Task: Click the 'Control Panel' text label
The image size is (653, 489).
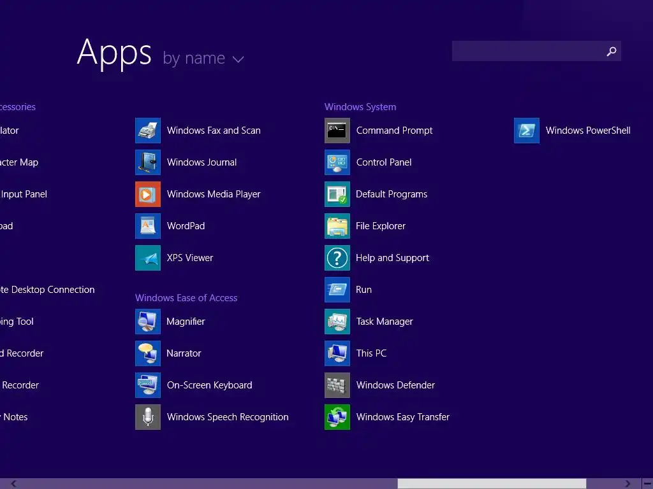Action: 384,162
